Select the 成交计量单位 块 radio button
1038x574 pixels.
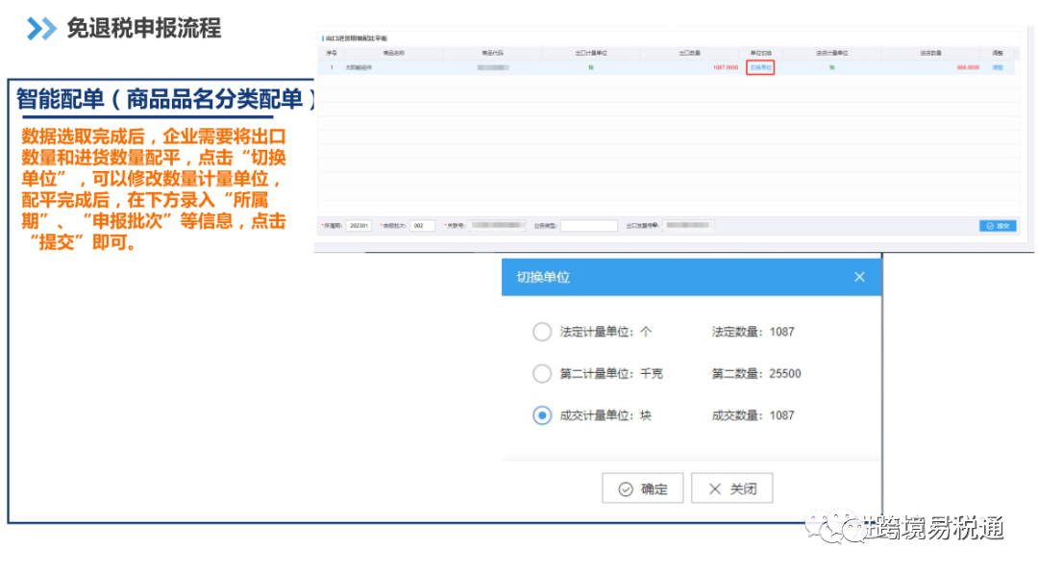click(x=541, y=416)
